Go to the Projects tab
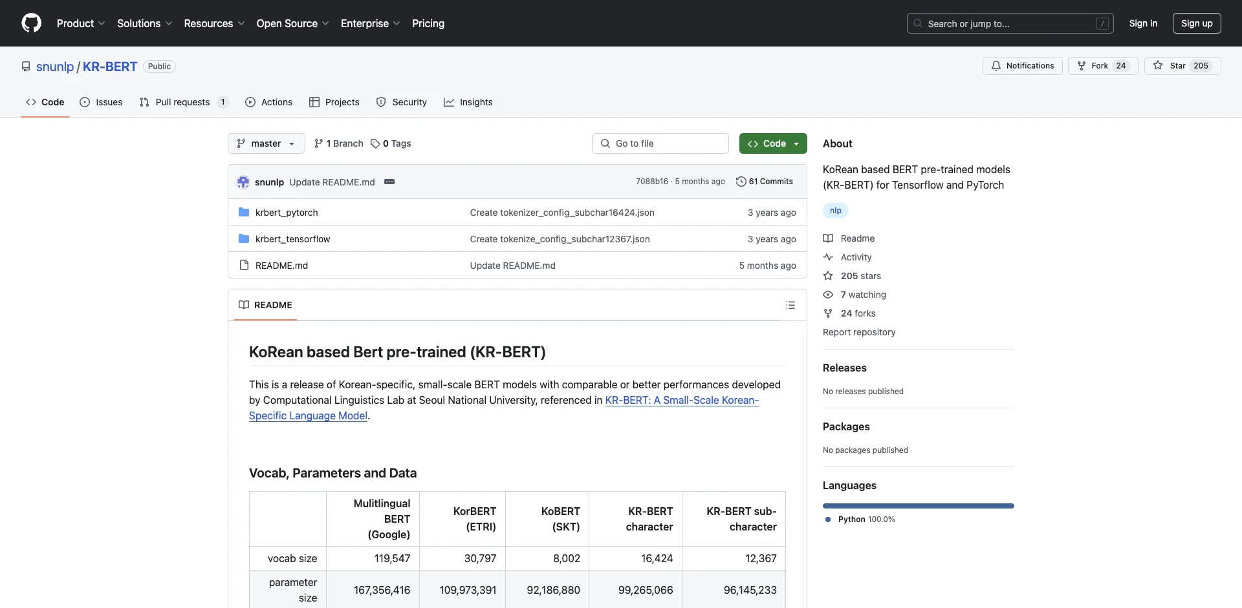 pyautogui.click(x=334, y=102)
